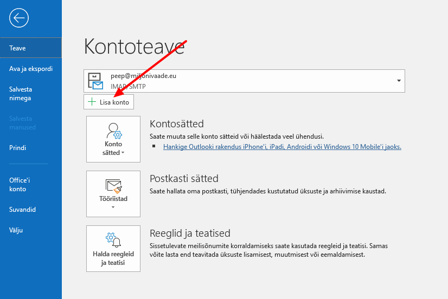Open Suvandid options
The width and height of the screenshot is (448, 299).
pyautogui.click(x=22, y=210)
